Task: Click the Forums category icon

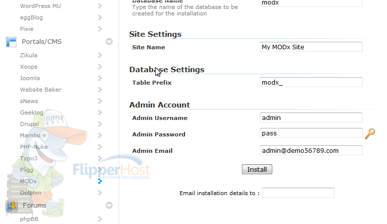Action: tap(11, 206)
